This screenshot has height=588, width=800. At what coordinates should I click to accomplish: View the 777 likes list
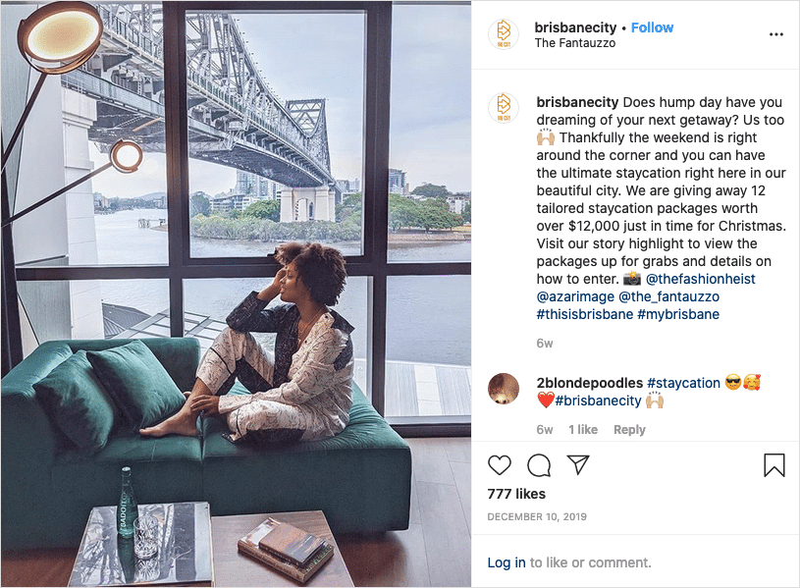click(516, 494)
